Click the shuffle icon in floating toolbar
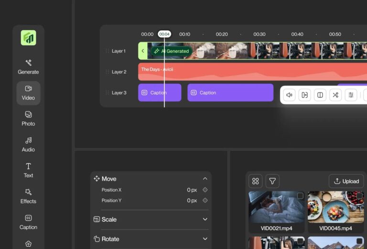Image resolution: width=367 pixels, height=249 pixels. coord(335,95)
